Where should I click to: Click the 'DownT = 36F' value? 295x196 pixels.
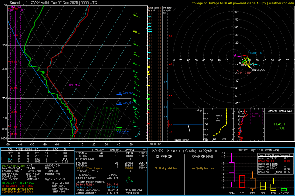click(10, 179)
